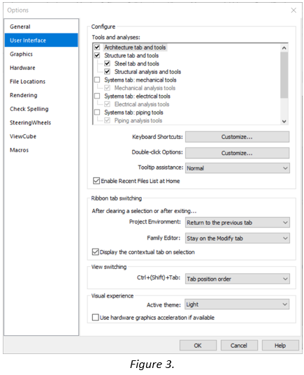Screen dimensions: 304x375
Task: Customize Double-click Options
Action: tap(237, 153)
